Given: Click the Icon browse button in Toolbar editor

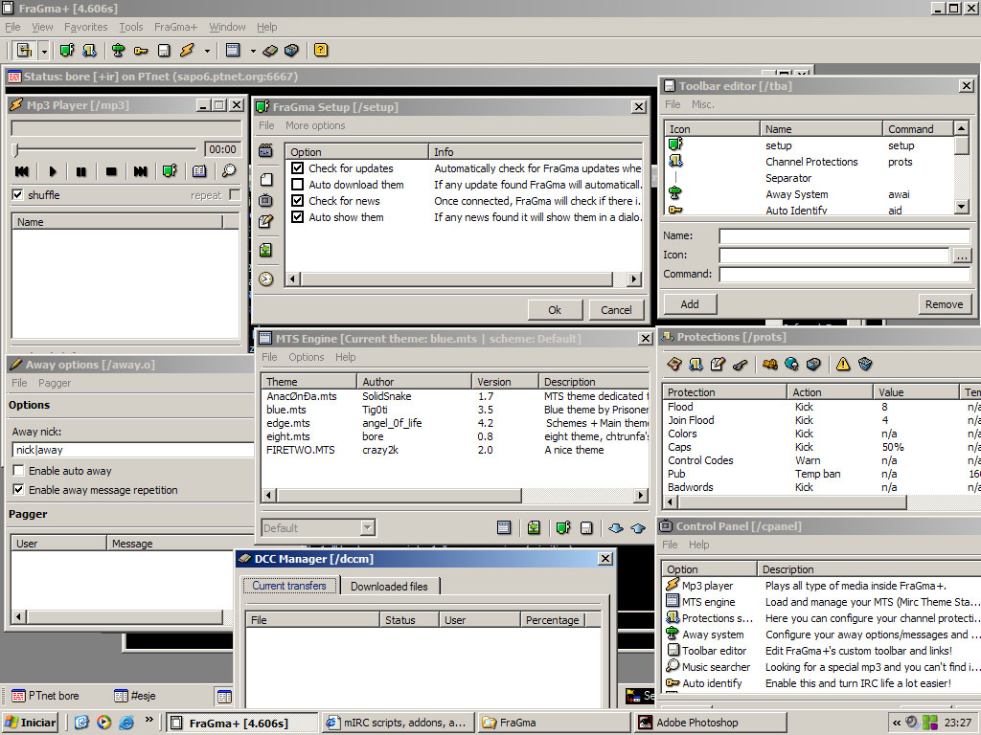Looking at the screenshot, I should click(x=962, y=255).
